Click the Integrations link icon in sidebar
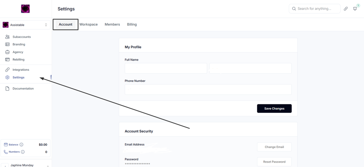Image resolution: width=364 pixels, height=167 pixels. 7,70
